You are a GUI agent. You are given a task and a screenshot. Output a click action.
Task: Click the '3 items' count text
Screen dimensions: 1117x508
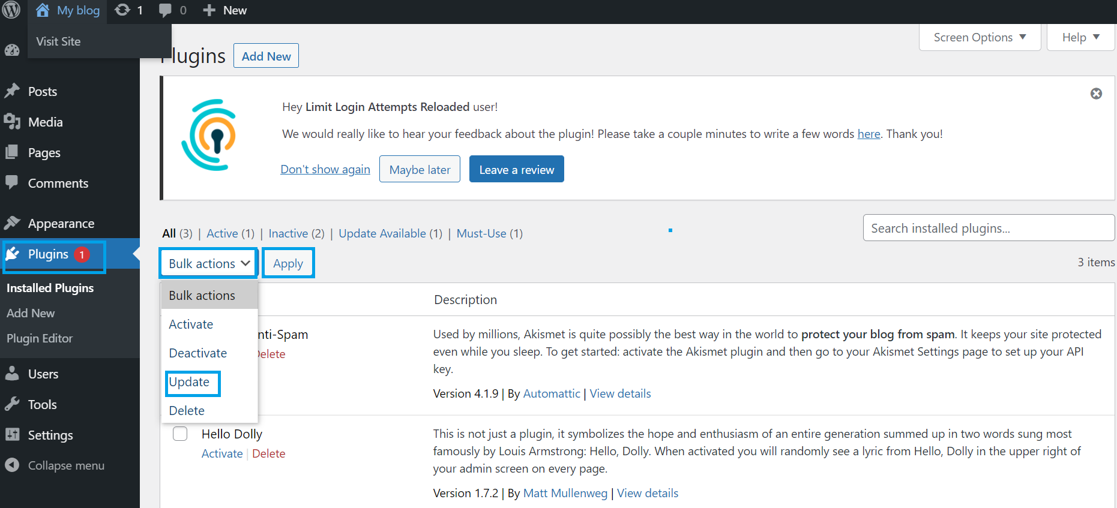click(x=1096, y=262)
